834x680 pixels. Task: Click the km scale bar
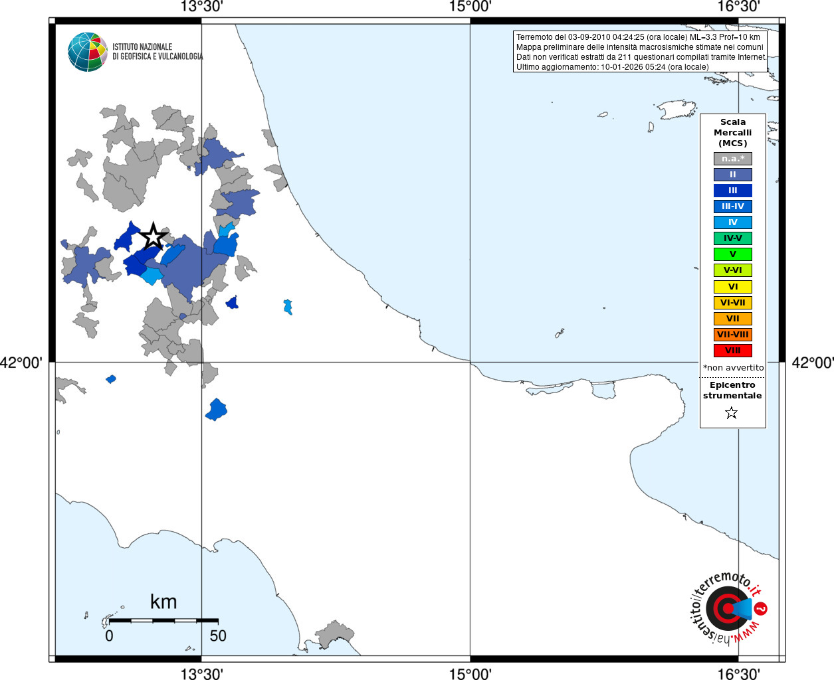click(x=163, y=620)
